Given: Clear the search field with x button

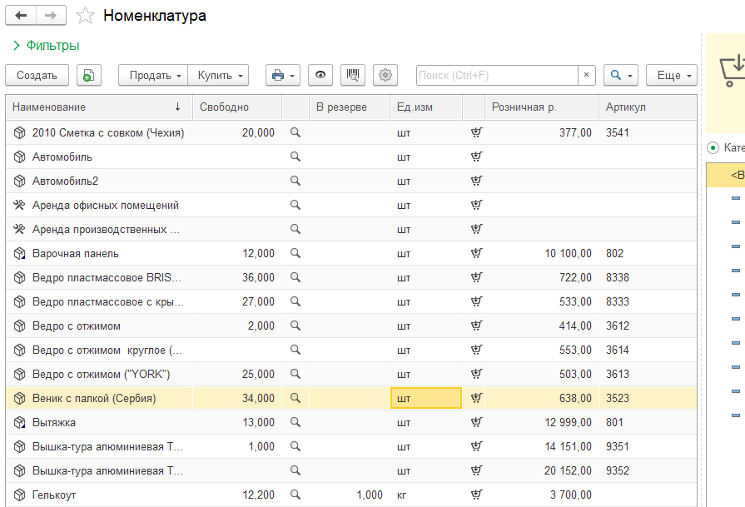Looking at the screenshot, I should click(x=586, y=75).
